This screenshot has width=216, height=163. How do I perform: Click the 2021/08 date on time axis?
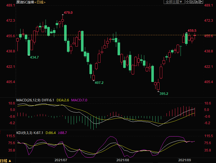coord(123,160)
